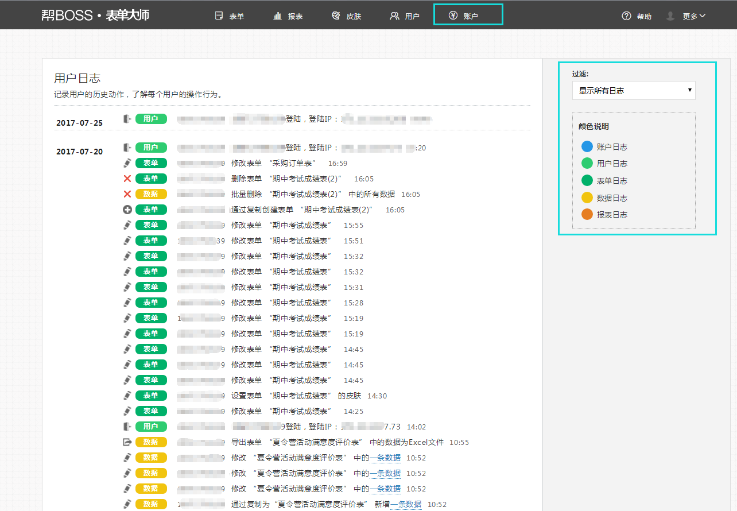
Task: Click the pencil icon on the 设置表单皮肤 14:30 row
Action: pos(127,396)
